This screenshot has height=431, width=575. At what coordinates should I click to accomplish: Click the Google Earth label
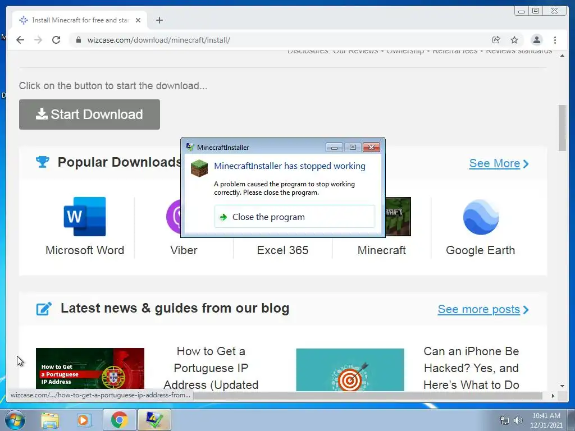click(481, 250)
